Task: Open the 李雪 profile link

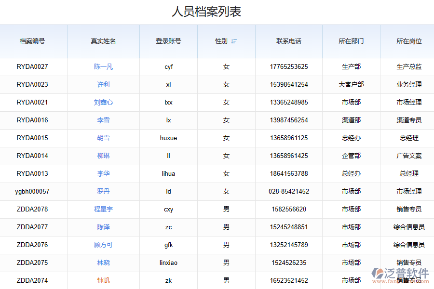Action: tap(103, 120)
